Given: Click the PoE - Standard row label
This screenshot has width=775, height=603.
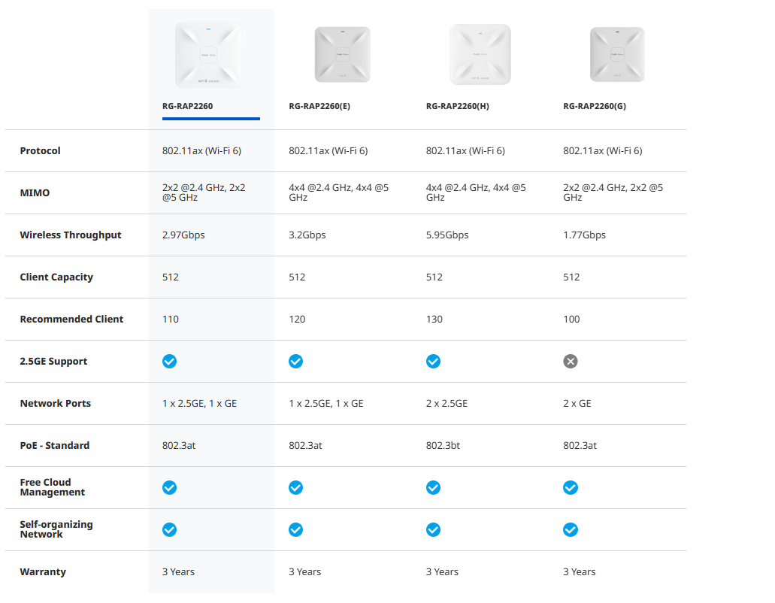Looking at the screenshot, I should pyautogui.click(x=55, y=445).
